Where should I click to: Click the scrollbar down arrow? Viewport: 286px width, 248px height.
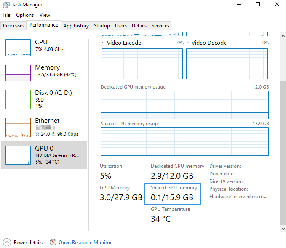283,229
